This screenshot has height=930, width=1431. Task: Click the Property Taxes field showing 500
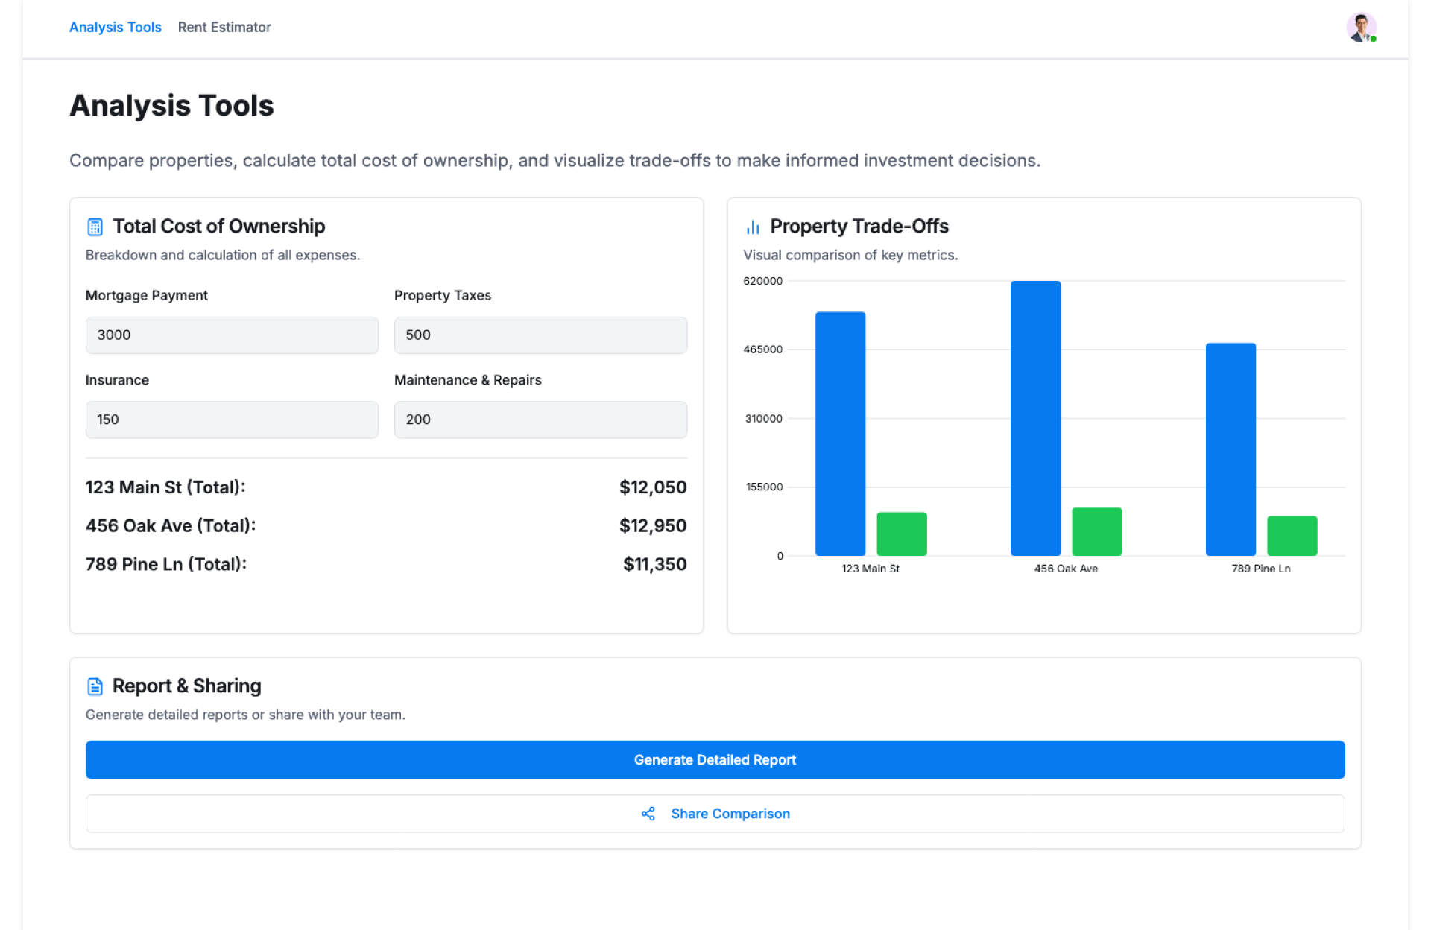click(540, 335)
